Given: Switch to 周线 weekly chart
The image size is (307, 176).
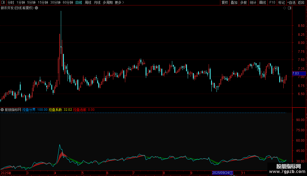Looking at the screenshot, I should 88,2.
